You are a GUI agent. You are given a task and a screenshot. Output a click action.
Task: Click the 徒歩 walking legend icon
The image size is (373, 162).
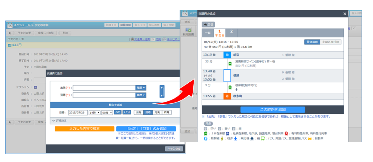(222, 138)
